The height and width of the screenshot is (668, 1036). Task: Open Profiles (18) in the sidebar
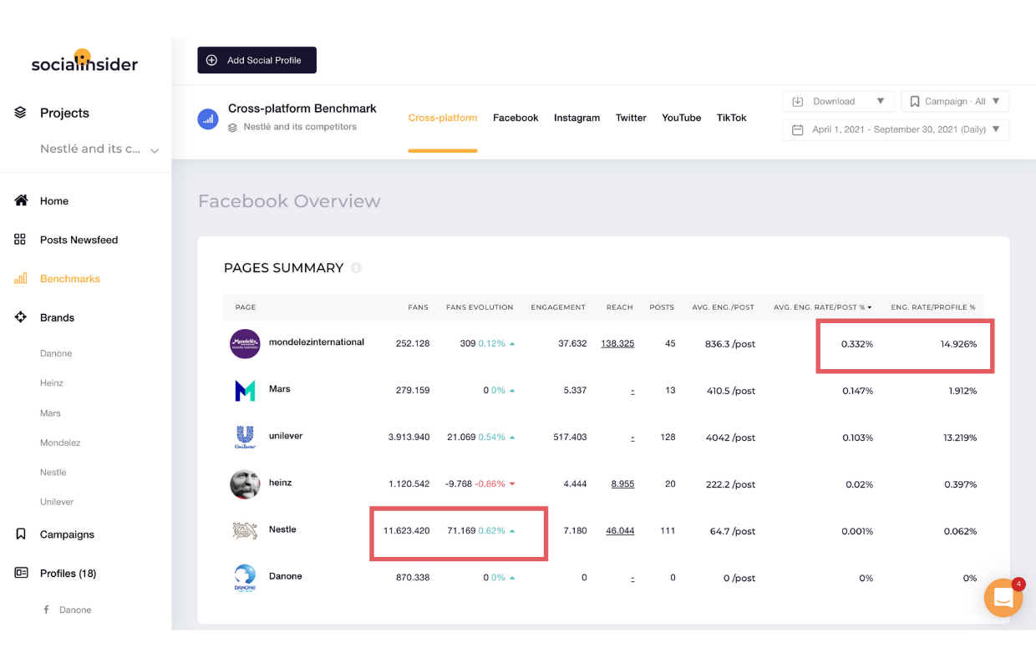tap(68, 574)
